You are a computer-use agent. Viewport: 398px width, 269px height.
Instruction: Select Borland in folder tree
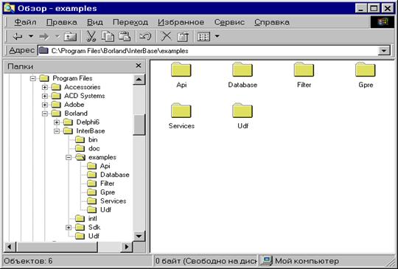[76, 113]
